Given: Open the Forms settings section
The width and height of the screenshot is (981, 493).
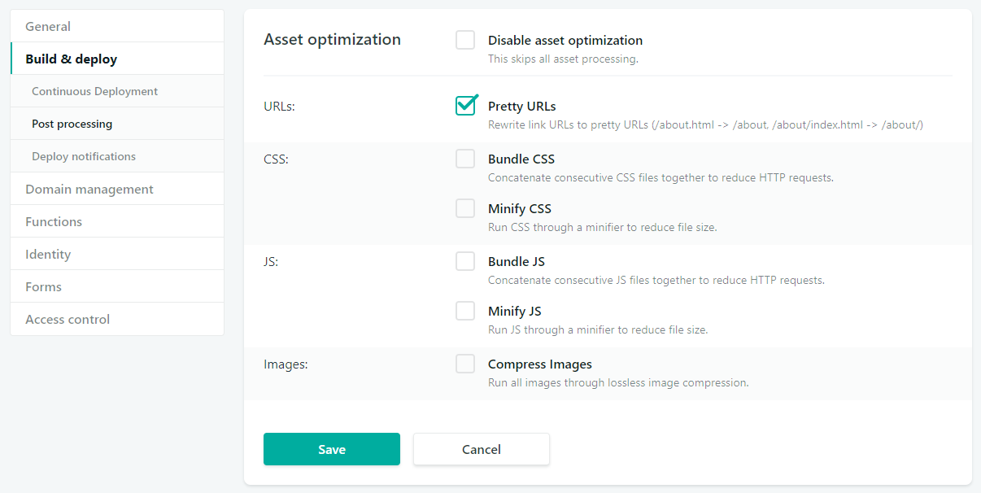Looking at the screenshot, I should click(x=43, y=286).
